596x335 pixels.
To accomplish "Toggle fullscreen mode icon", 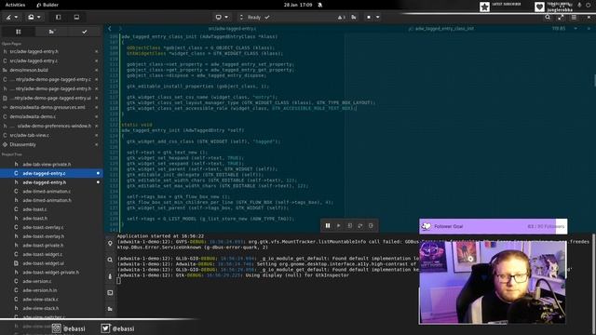I will tap(561, 17).
